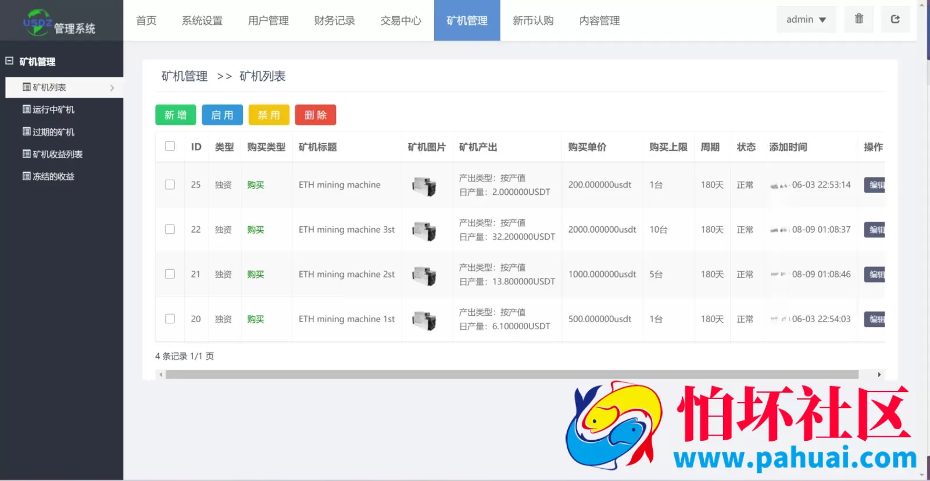Click 5台 purchase limit cell
Viewport: 930px width, 481px height.
click(x=656, y=275)
